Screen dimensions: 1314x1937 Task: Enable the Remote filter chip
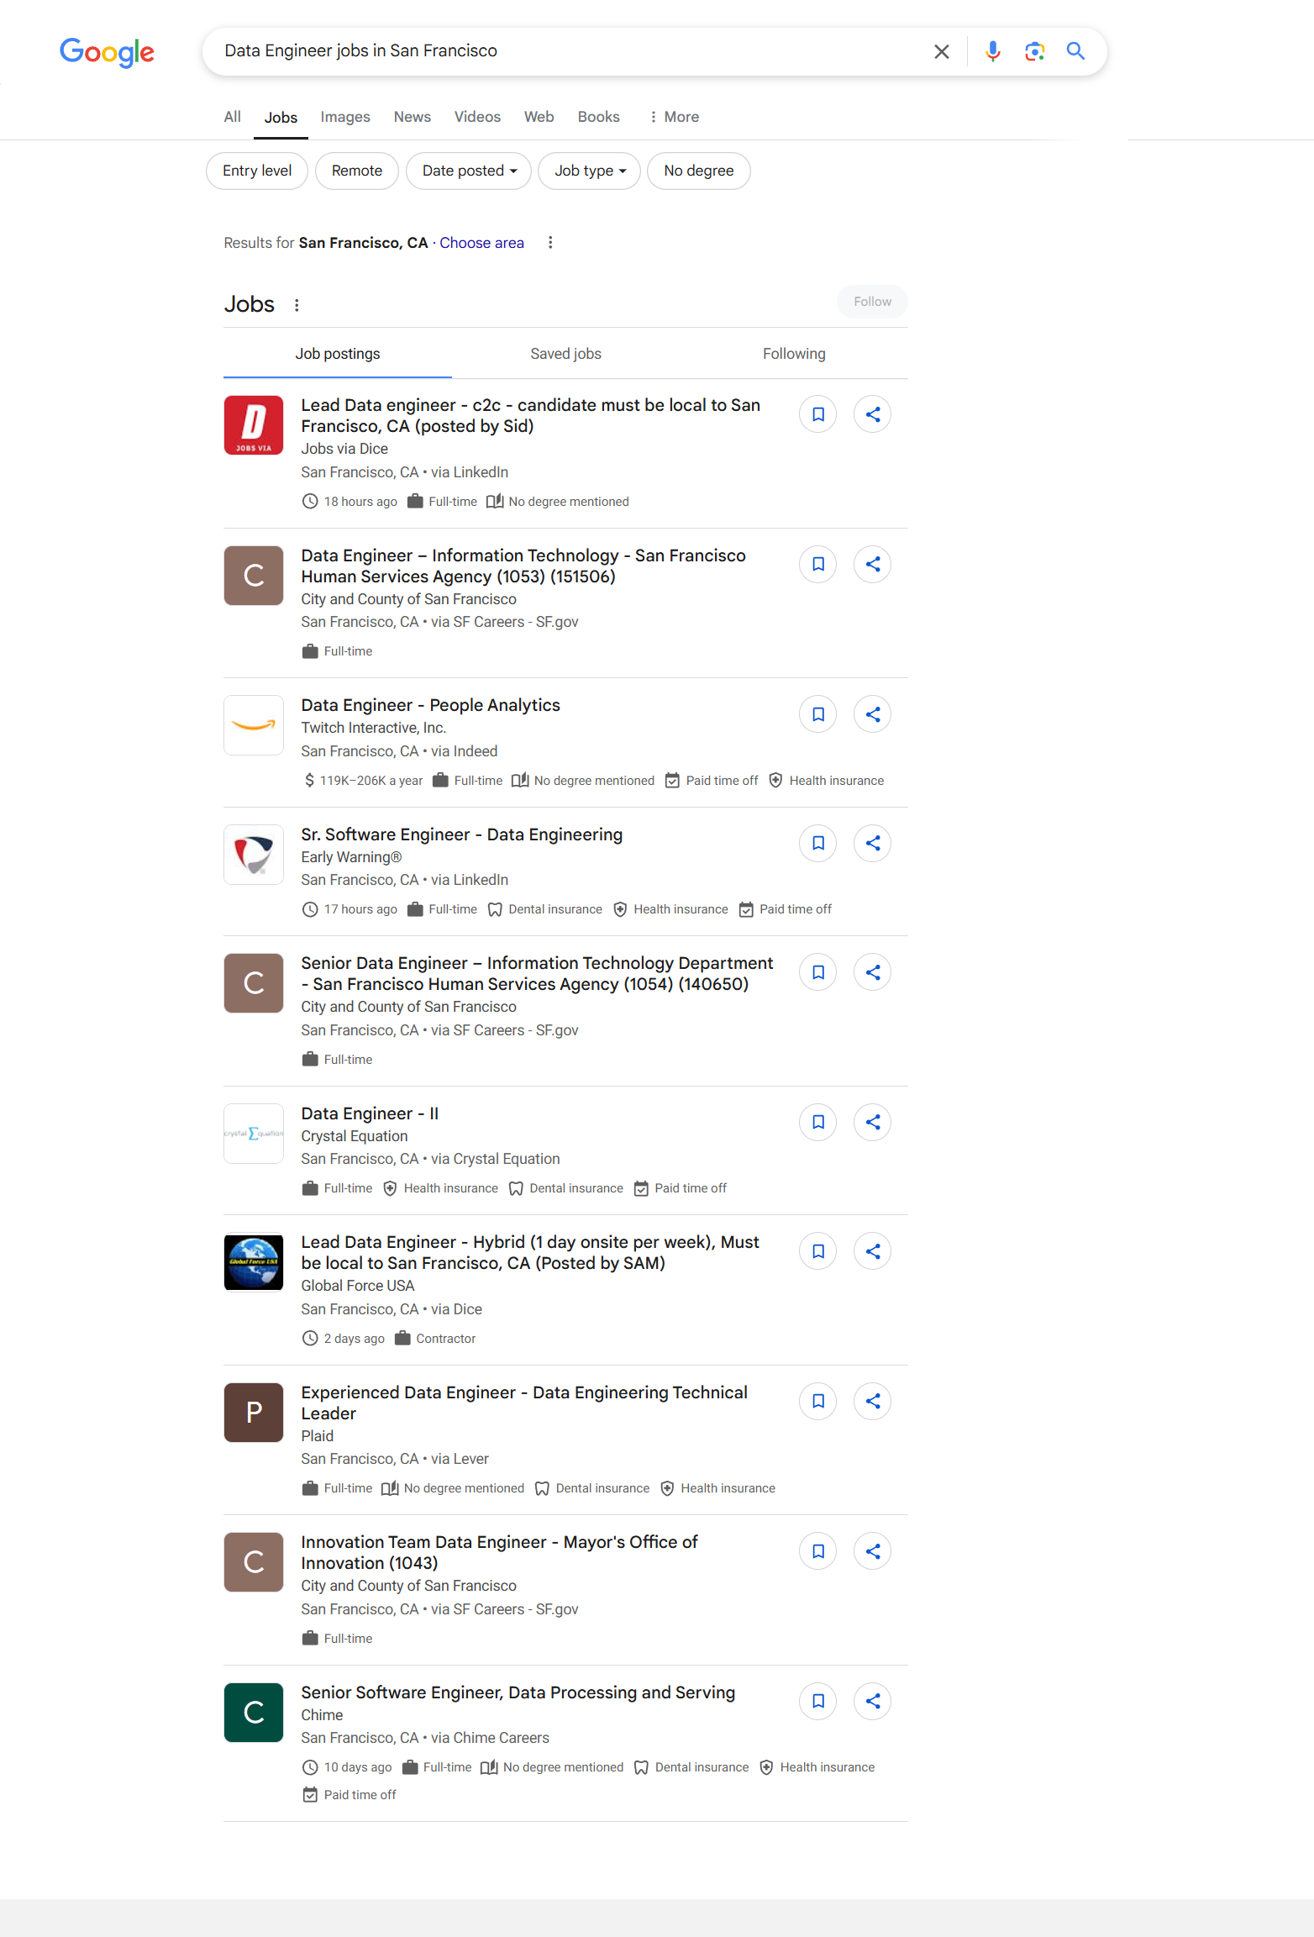pyautogui.click(x=357, y=171)
